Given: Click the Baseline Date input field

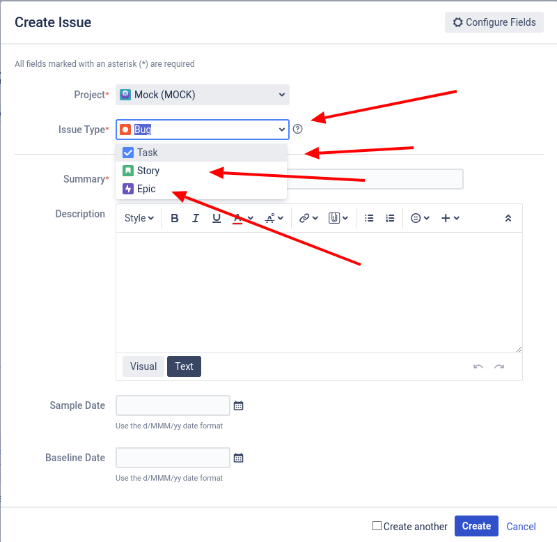Looking at the screenshot, I should point(173,458).
